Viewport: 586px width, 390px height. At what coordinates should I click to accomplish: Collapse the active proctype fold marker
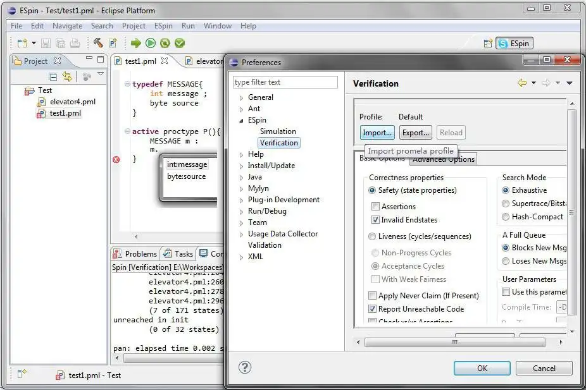(x=127, y=131)
